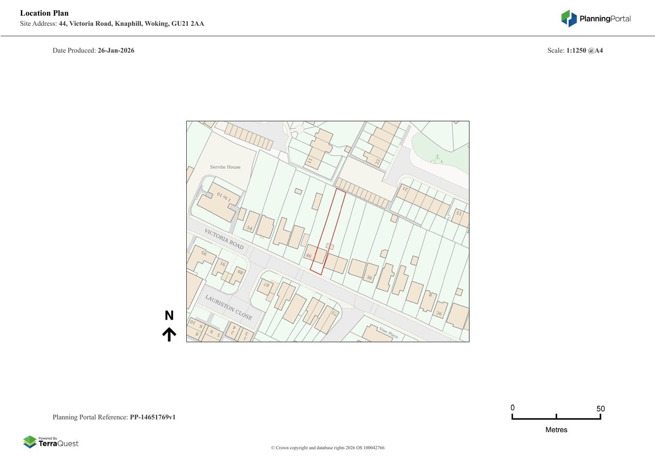
Task: Click the TerraQuest logo icon
Action: pyautogui.click(x=30, y=442)
